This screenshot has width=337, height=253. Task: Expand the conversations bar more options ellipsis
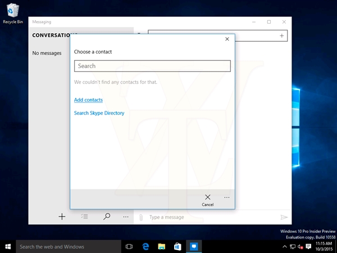(x=126, y=216)
